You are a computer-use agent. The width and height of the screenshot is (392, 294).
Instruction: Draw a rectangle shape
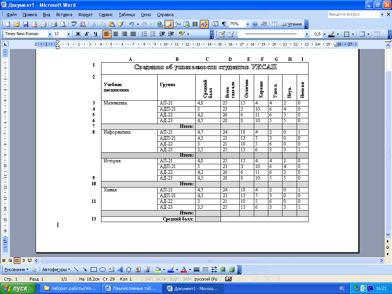pyautogui.click(x=94, y=269)
